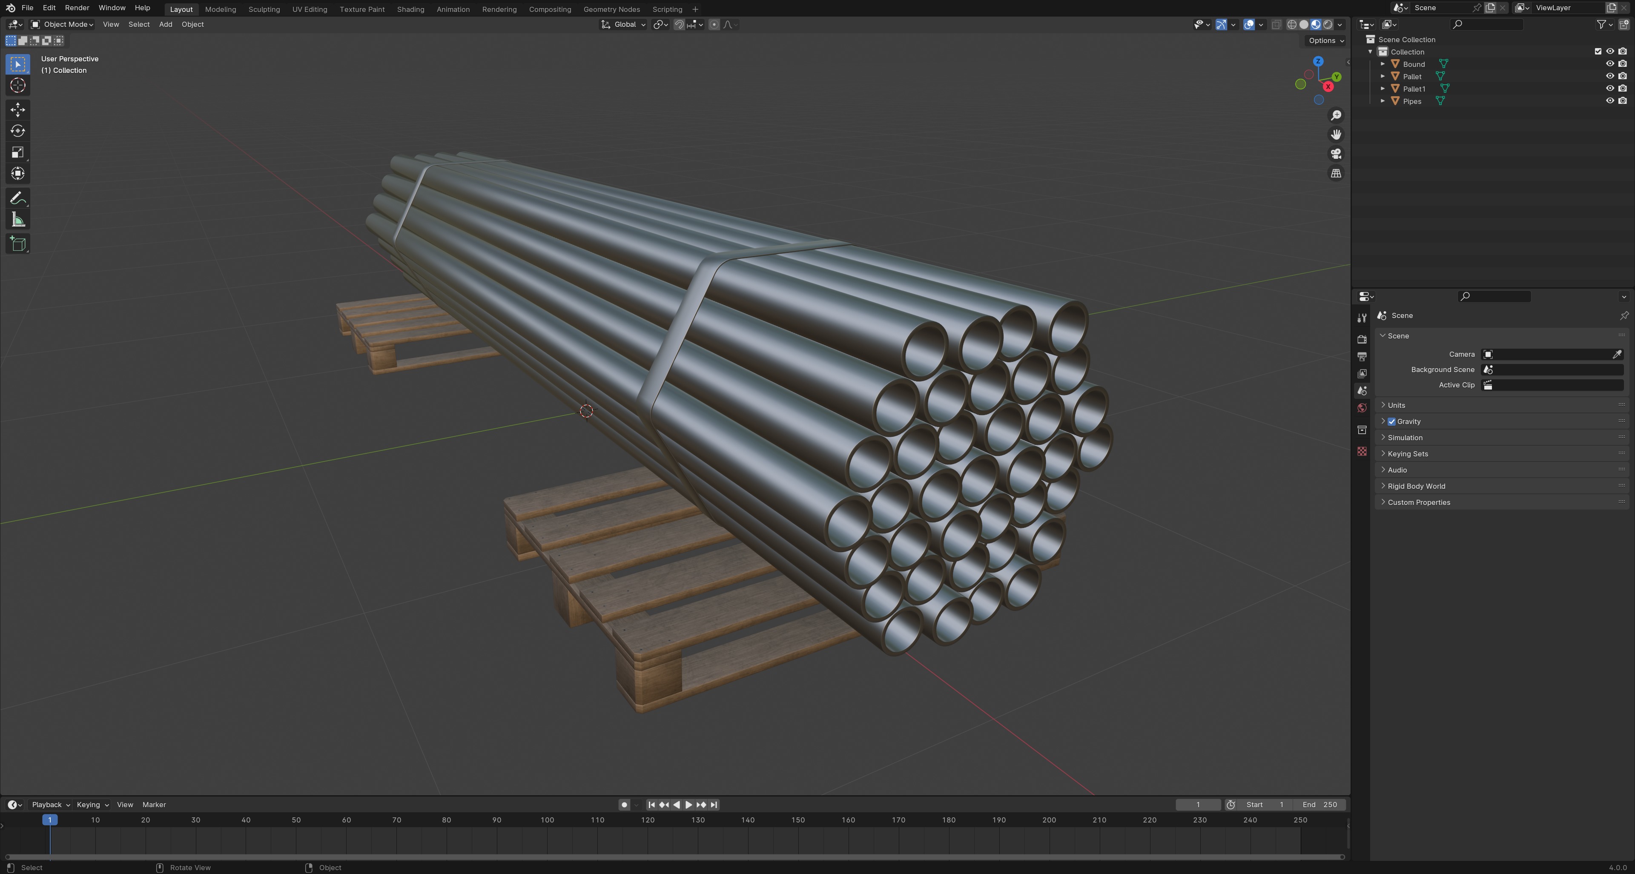Click the Zoom view magnifier icon
The image size is (1635, 874).
click(x=1336, y=115)
